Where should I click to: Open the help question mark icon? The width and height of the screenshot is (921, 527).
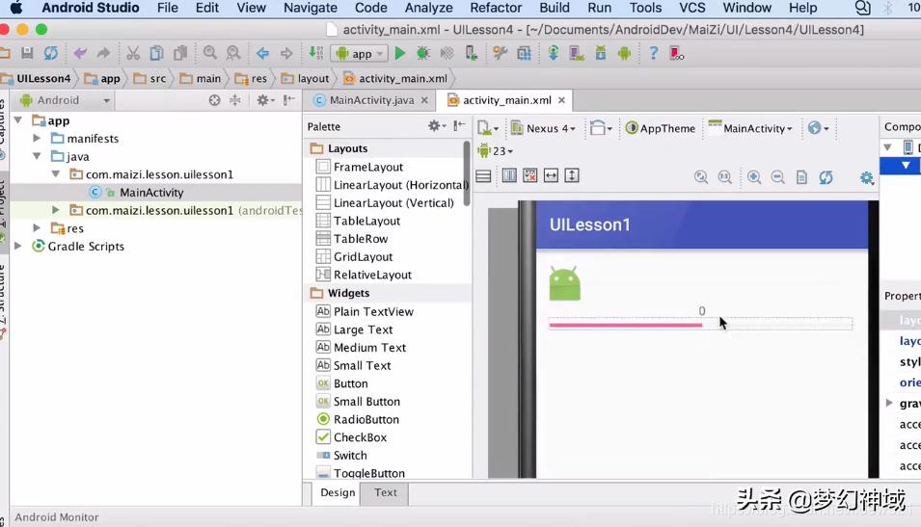[653, 54]
